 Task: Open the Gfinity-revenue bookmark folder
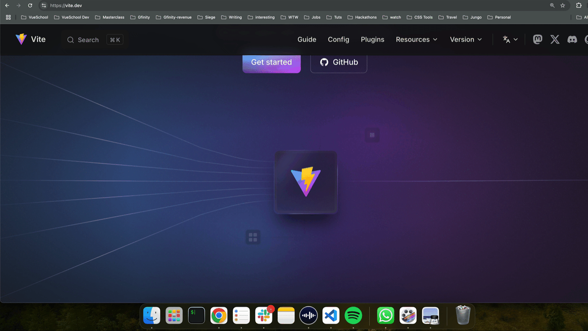174,17
